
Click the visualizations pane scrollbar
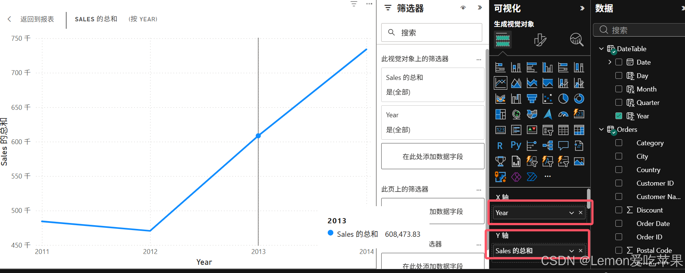pos(588,198)
